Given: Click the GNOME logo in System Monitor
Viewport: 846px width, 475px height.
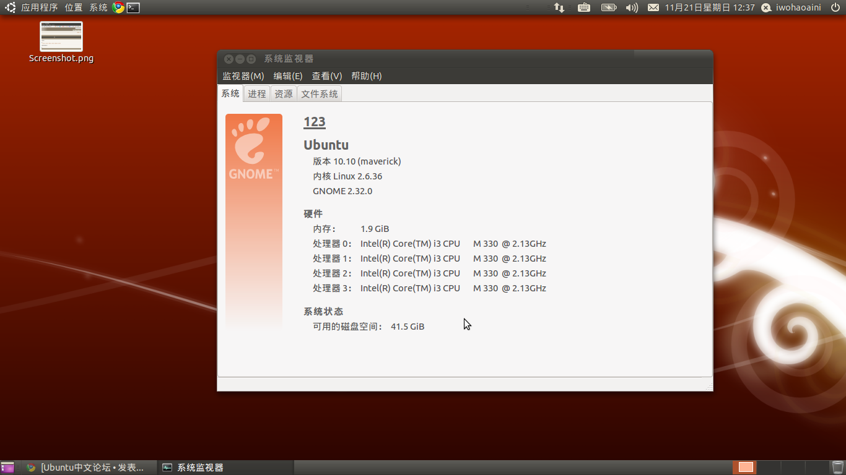Looking at the screenshot, I should tap(254, 148).
